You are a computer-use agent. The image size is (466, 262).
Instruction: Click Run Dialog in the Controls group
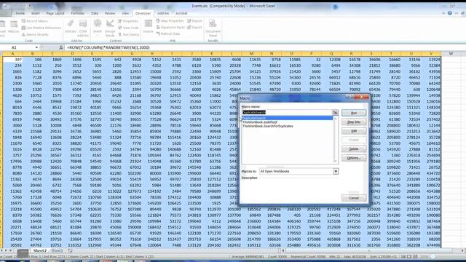tap(128, 34)
